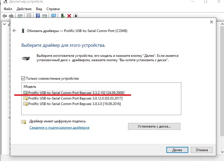Click the Update driver green arrow icon

pyautogui.click(x=63, y=16)
